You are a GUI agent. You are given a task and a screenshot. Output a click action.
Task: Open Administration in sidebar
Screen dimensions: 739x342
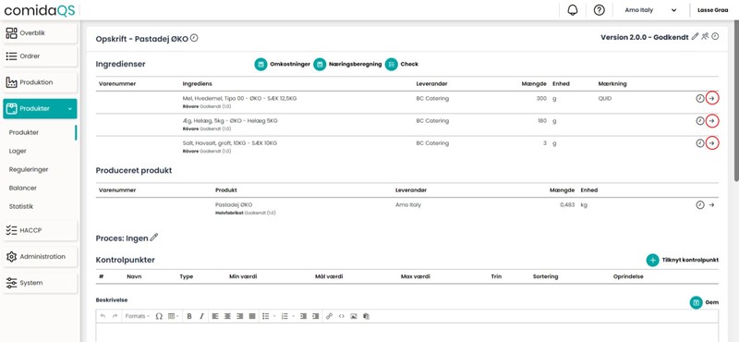40,257
